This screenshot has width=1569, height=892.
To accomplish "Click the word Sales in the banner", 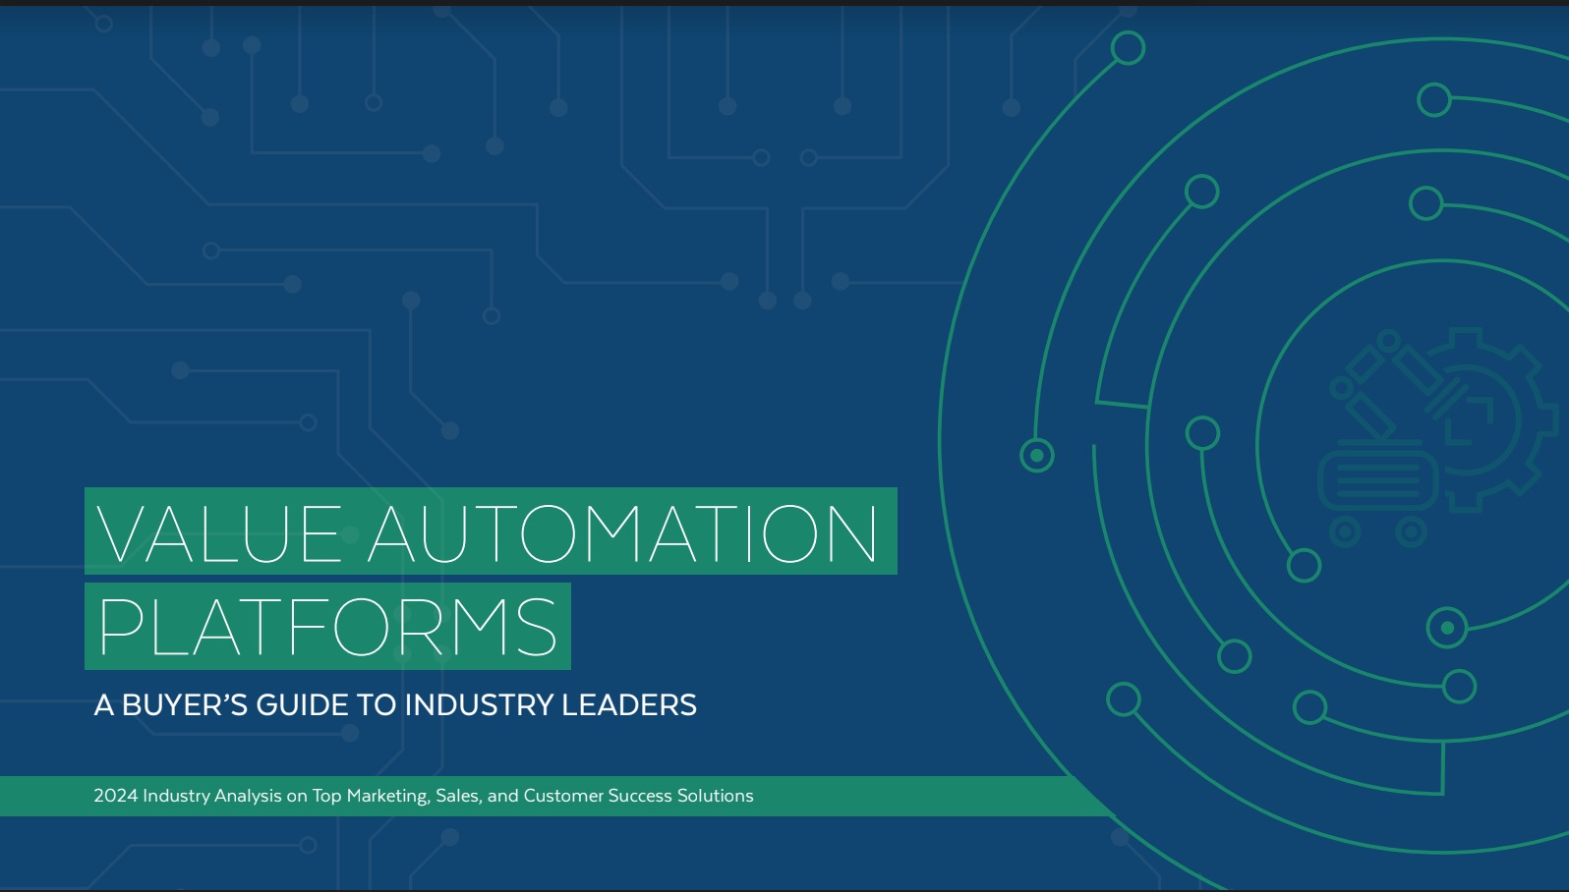I will (456, 796).
